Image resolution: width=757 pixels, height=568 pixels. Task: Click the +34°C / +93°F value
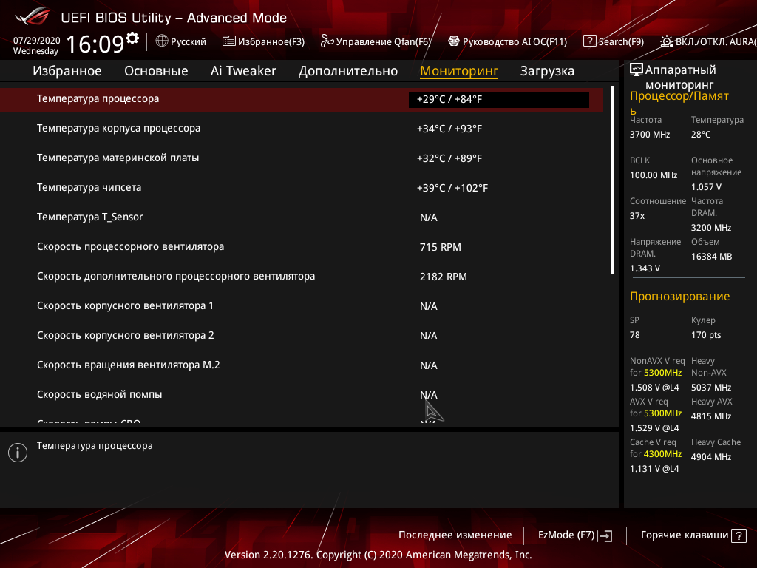tap(449, 129)
